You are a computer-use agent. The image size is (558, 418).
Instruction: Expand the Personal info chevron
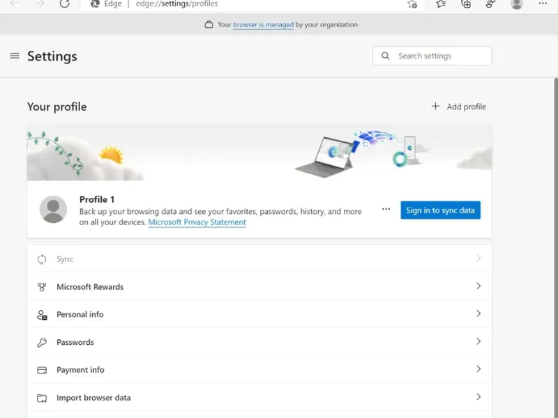pyautogui.click(x=478, y=313)
